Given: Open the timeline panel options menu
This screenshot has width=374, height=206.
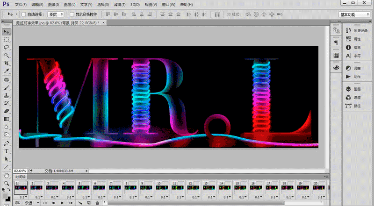Looking at the screenshot, I should (326, 177).
